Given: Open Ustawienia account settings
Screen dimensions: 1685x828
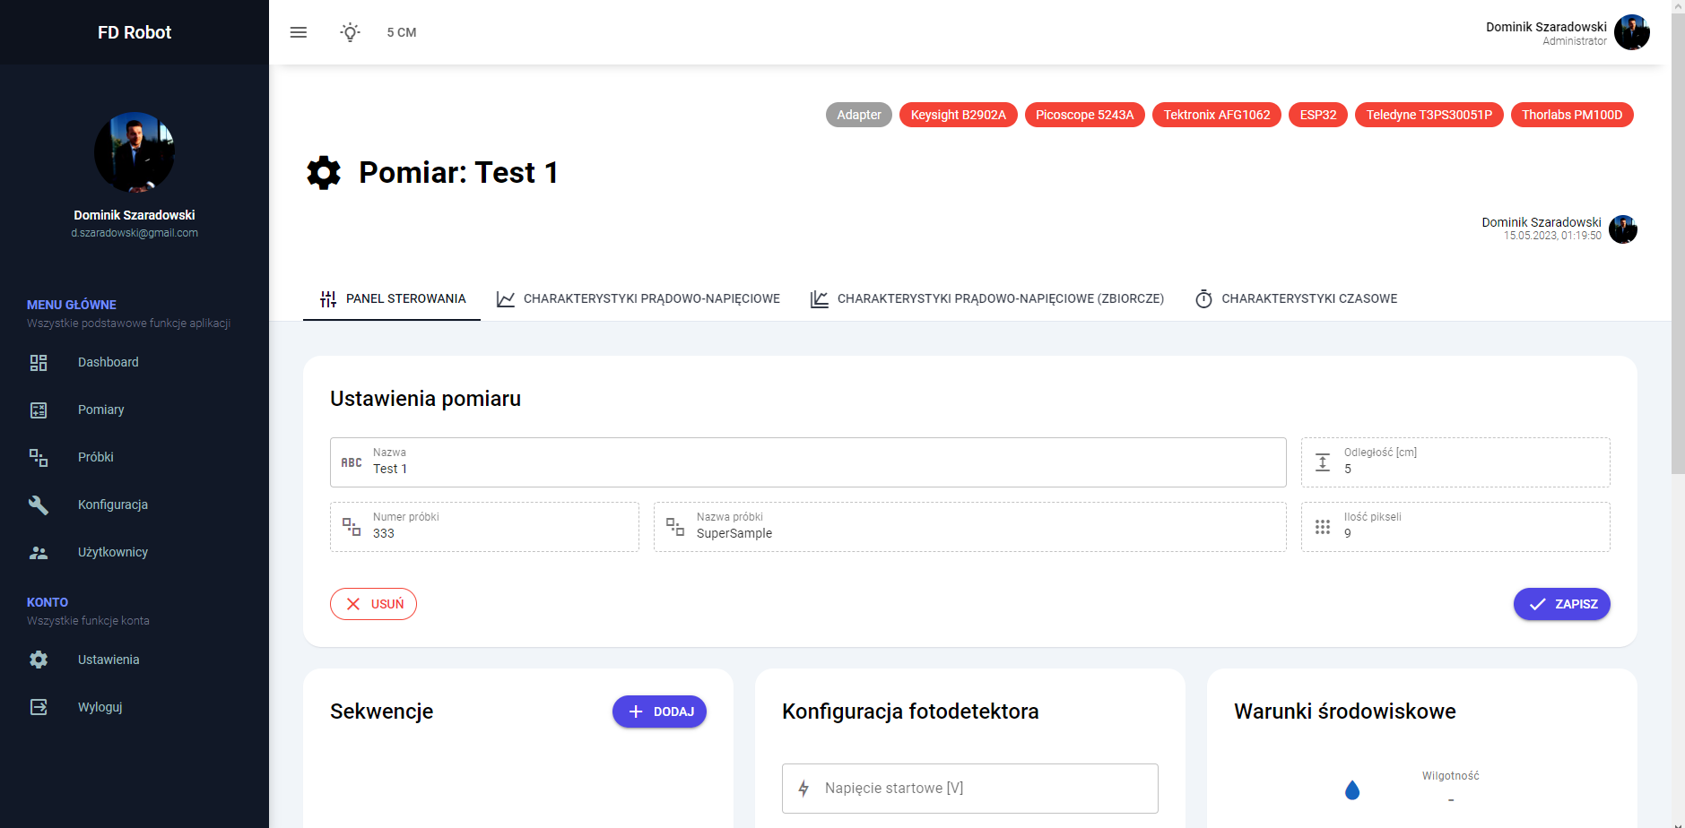Looking at the screenshot, I should click(108, 660).
